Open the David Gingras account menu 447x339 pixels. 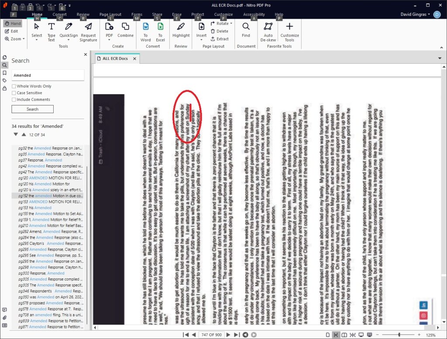pyautogui.click(x=417, y=14)
